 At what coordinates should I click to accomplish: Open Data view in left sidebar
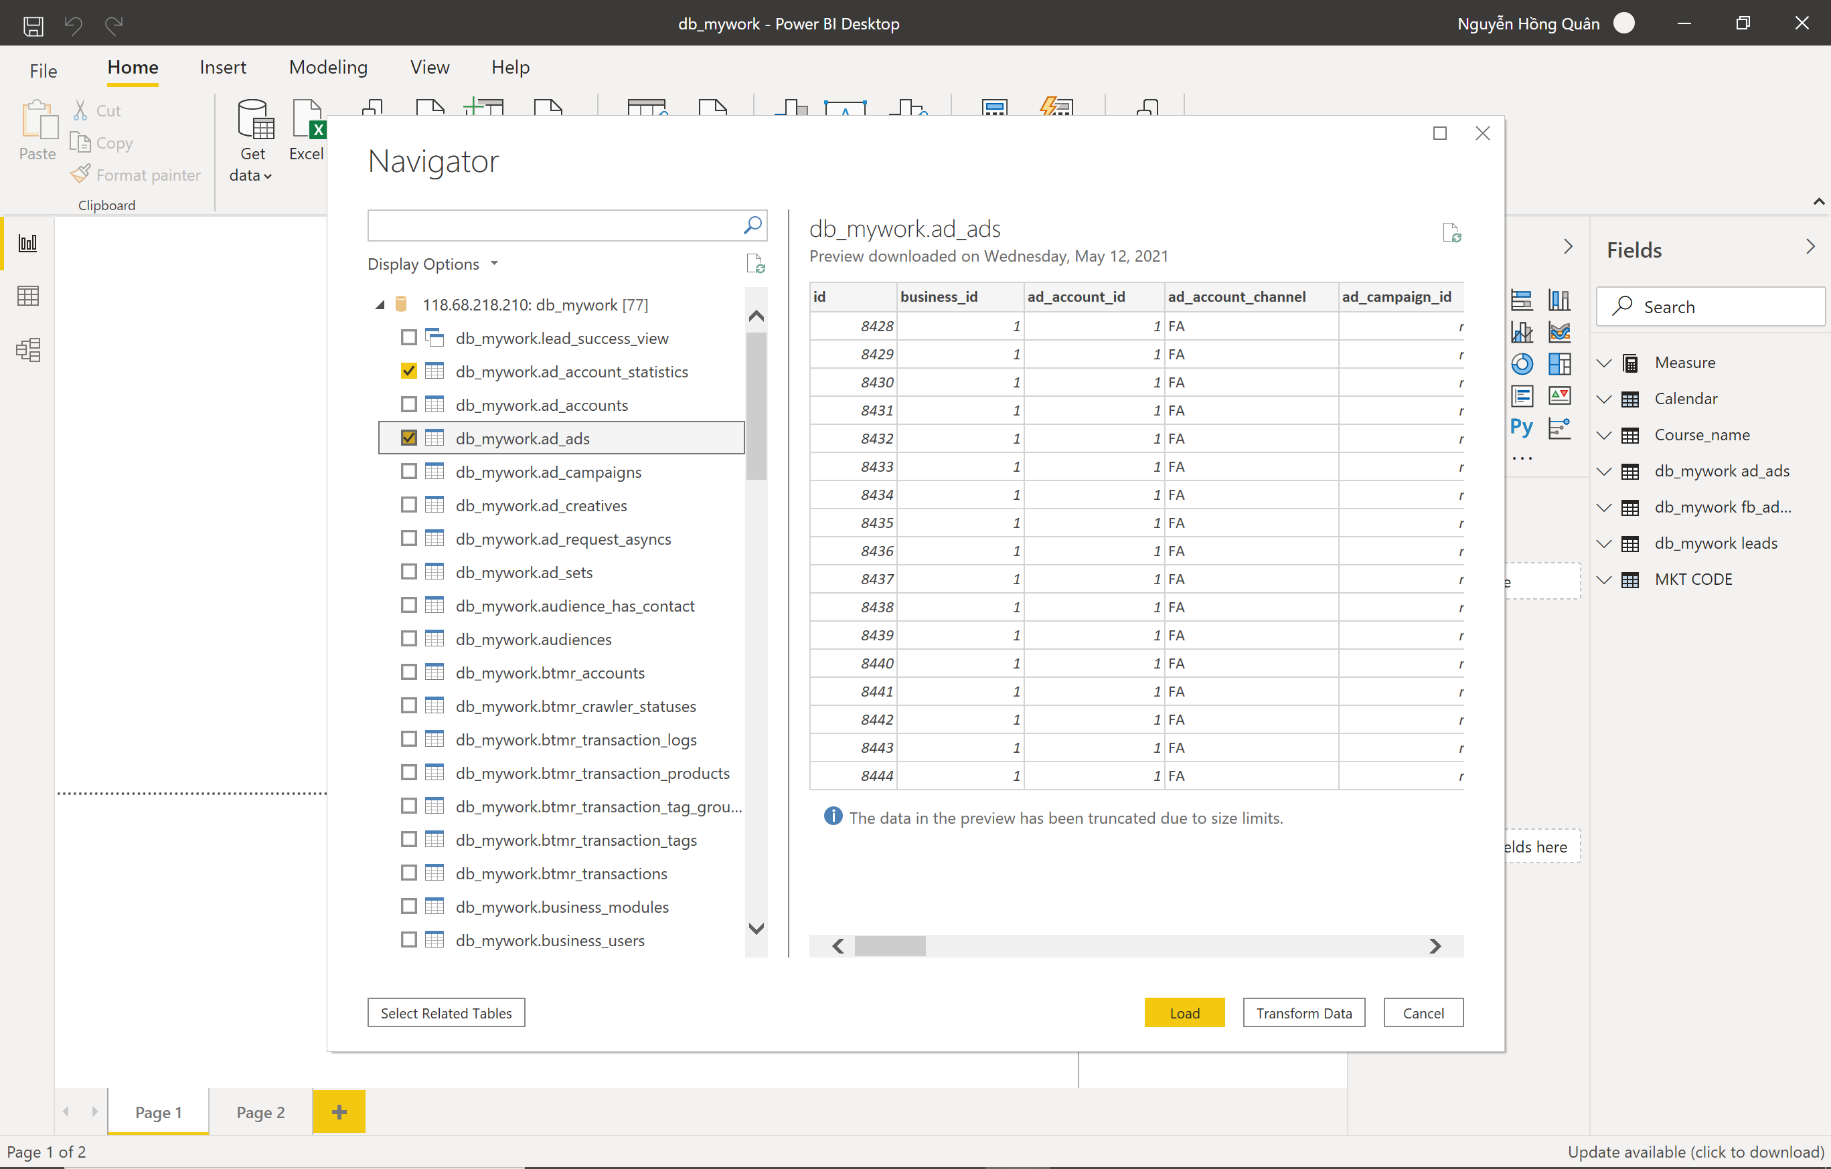tap(28, 296)
